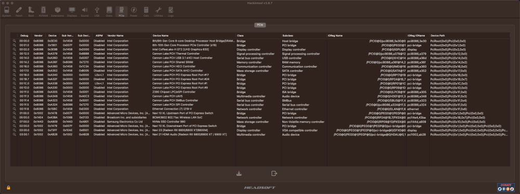520x194 pixels.
Task: Click magnifier icon for device 00:00.0
Action: pos(14,41)
